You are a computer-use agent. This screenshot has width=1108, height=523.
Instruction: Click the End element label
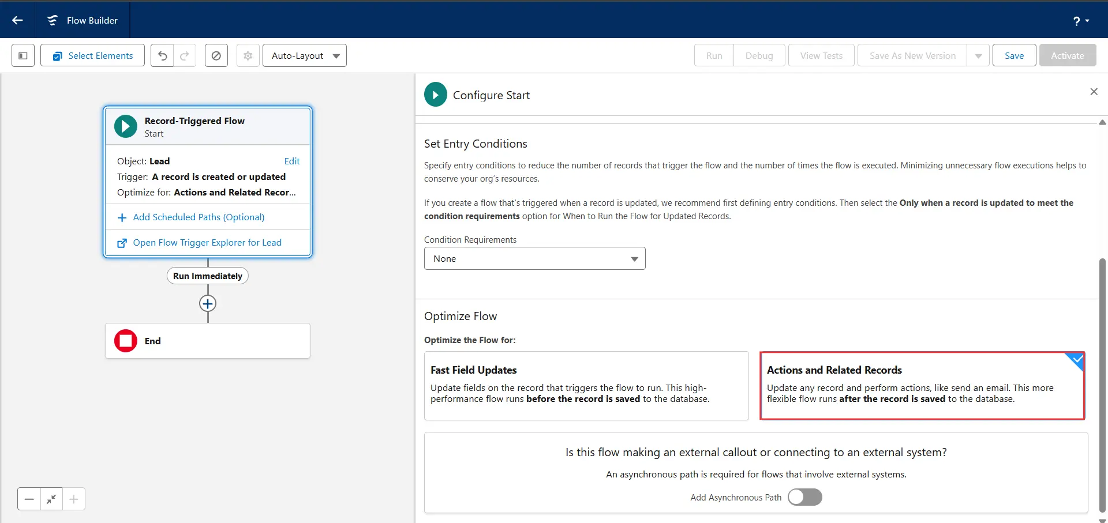click(x=152, y=341)
